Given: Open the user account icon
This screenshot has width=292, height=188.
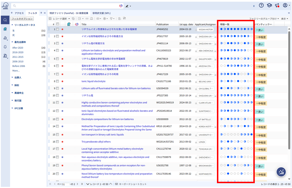Looking at the screenshot, I should pyautogui.click(x=285, y=5).
